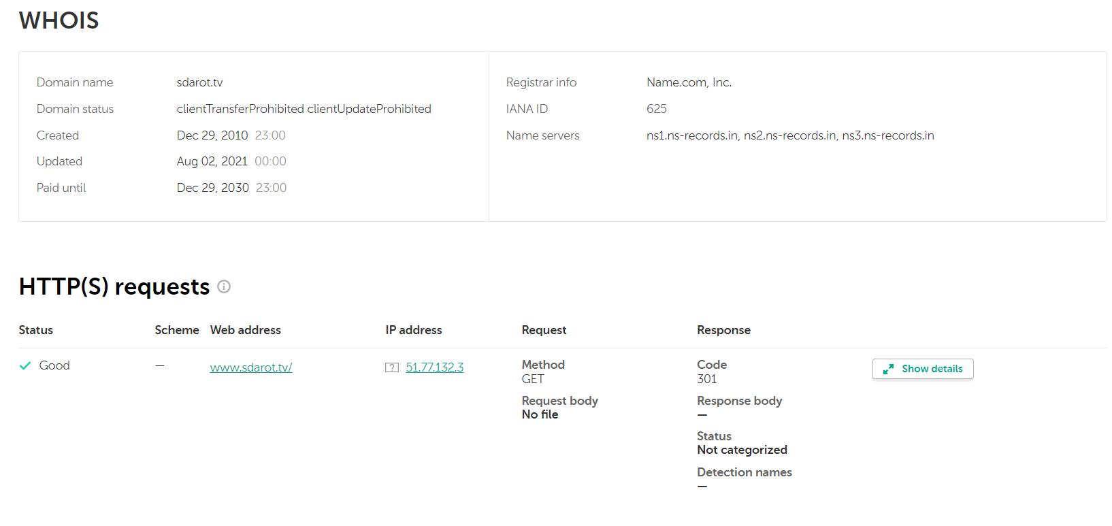Viewport: 1112px width, 526px height.
Task: Click the IANA ID value 625
Action: coord(657,109)
